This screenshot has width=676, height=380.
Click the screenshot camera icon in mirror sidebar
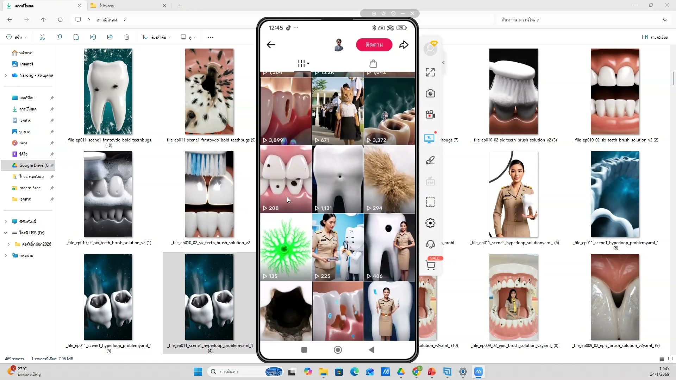pyautogui.click(x=430, y=93)
